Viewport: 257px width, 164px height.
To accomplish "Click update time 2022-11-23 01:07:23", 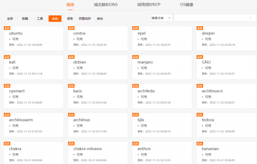I will pos(30,131).
